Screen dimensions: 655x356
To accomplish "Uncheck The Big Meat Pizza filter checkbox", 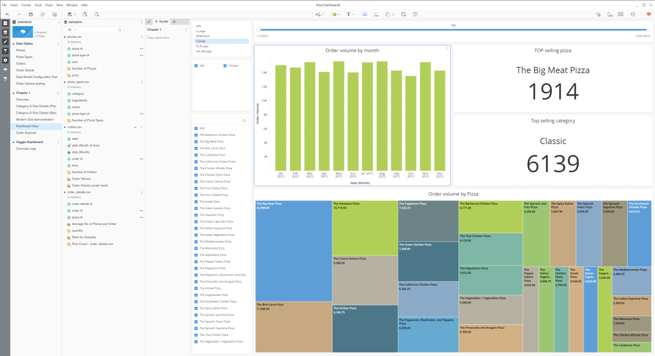I will coord(195,141).
